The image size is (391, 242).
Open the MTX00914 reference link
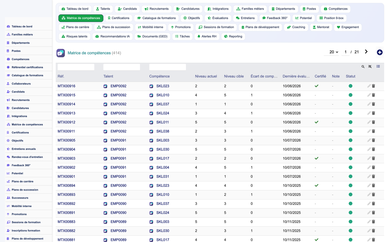[67, 104]
